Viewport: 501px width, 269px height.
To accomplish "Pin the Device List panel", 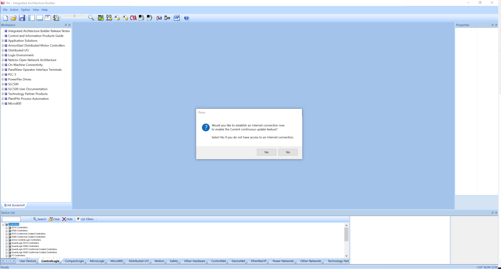I will 492,213.
